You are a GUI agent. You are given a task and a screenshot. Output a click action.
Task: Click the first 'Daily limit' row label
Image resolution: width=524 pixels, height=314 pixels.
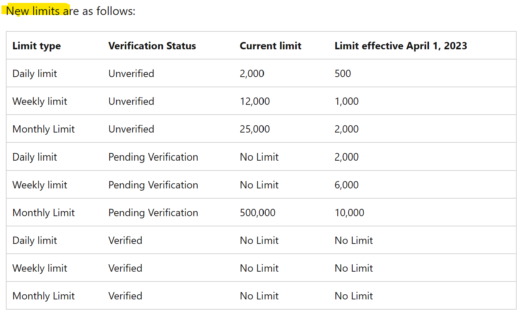pyautogui.click(x=35, y=73)
